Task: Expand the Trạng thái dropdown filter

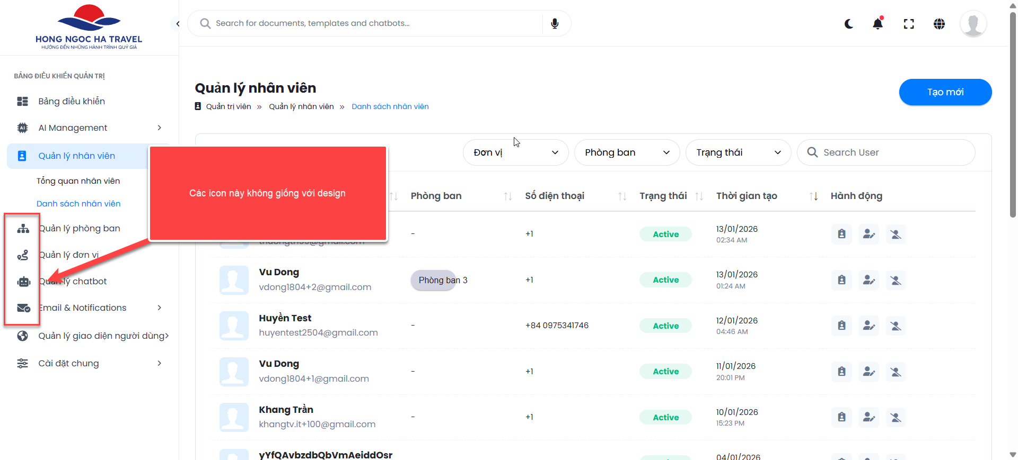Action: (x=738, y=152)
